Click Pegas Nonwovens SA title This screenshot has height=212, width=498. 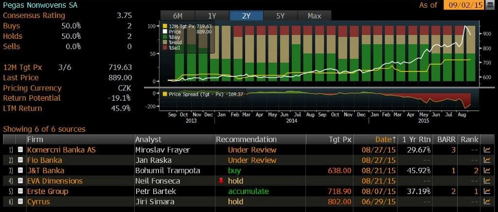tap(40, 5)
